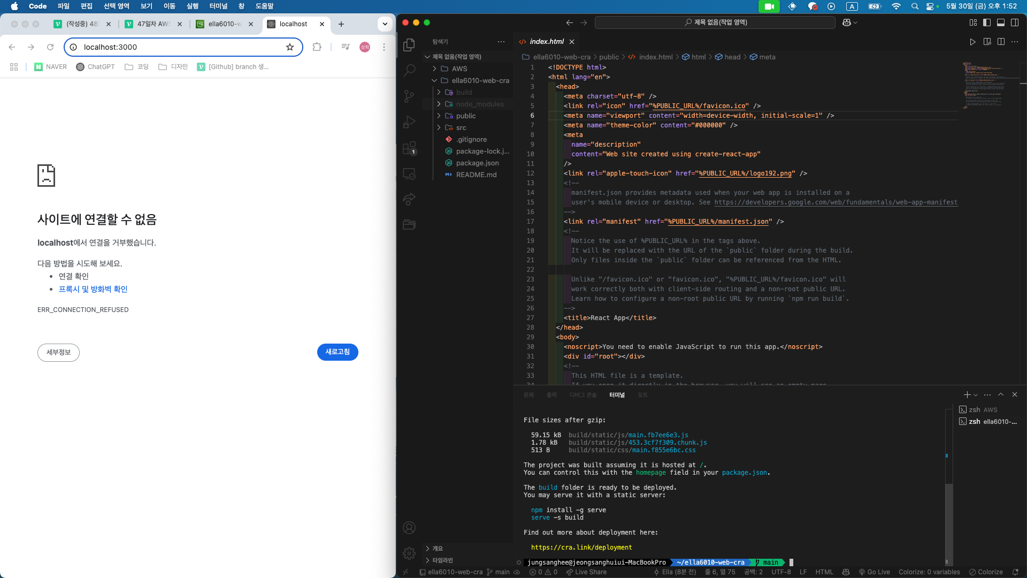Open the Search view in VS Code activity bar
Viewport: 1027px width, 578px height.
[x=409, y=70]
